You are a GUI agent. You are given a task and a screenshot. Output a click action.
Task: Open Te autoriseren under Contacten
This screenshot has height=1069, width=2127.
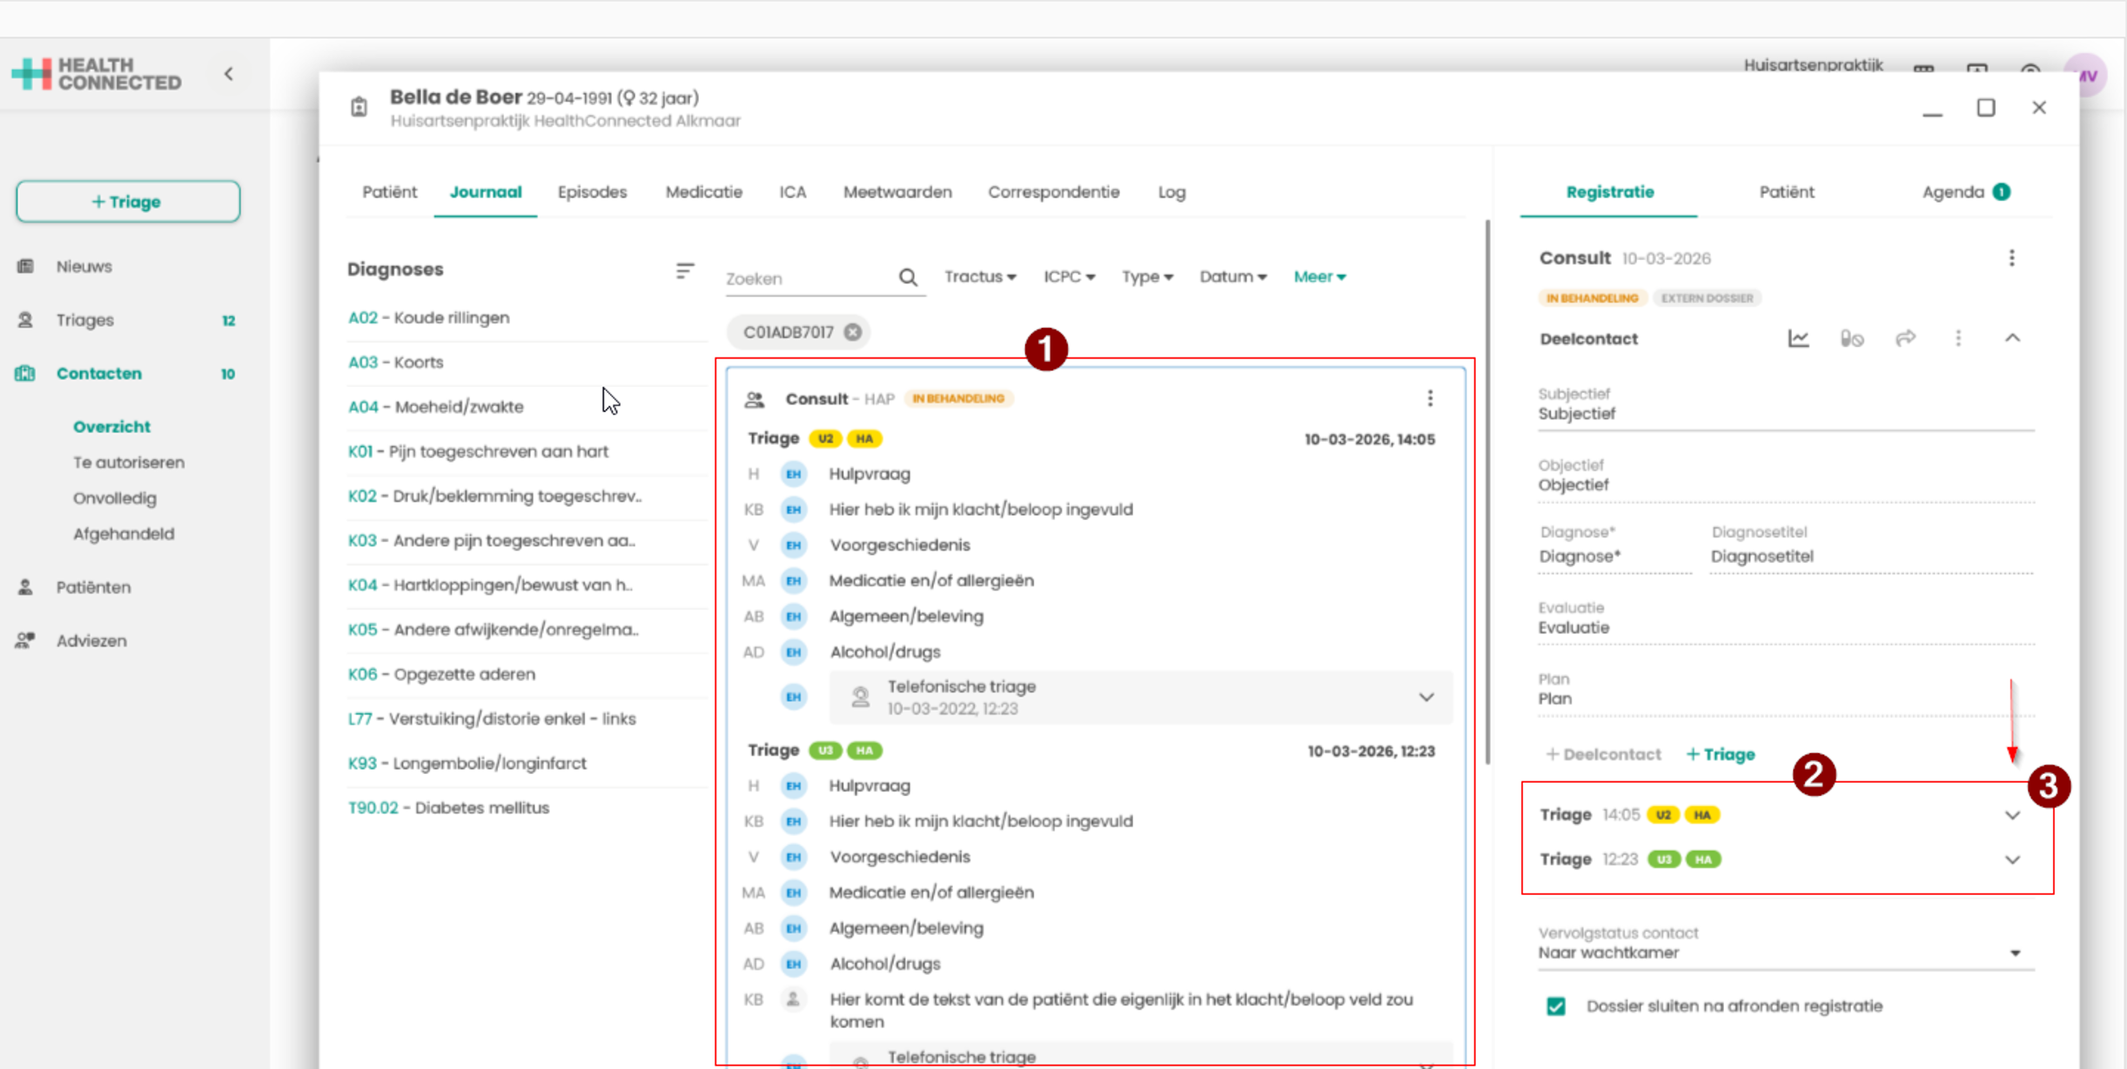tap(129, 463)
